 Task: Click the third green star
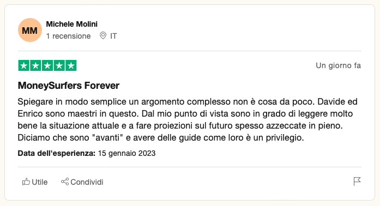click(x=47, y=65)
